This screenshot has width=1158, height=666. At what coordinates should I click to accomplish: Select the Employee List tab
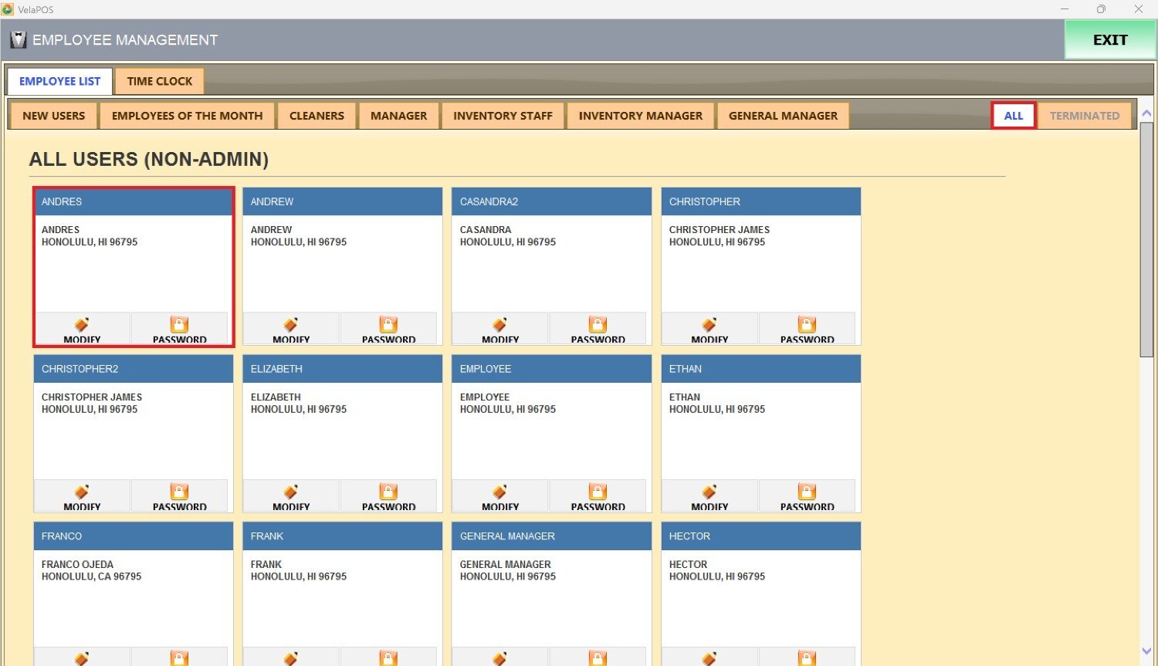59,81
